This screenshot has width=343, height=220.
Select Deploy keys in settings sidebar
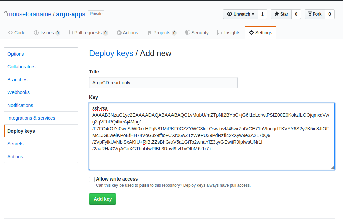[41, 131]
